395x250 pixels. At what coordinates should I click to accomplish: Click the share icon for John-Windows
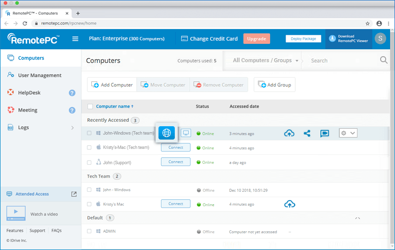pos(307,133)
